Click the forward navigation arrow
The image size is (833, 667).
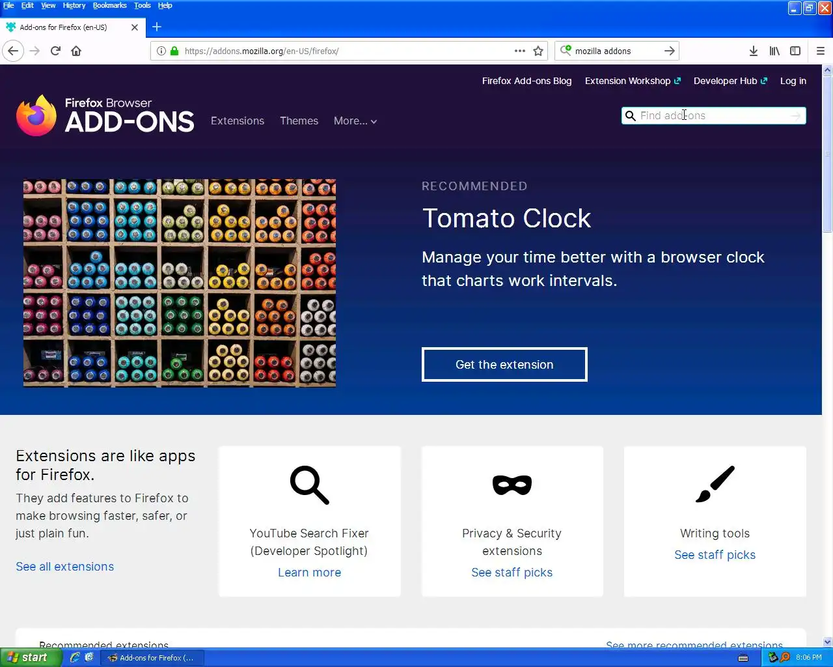coord(35,51)
